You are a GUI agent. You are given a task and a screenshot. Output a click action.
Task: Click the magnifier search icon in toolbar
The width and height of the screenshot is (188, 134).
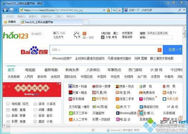click(179, 10)
